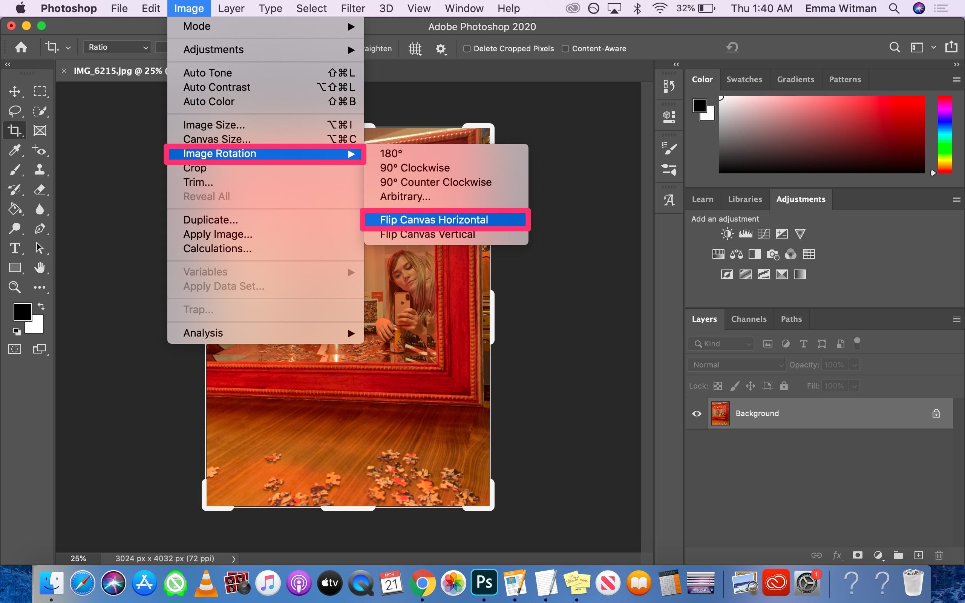Select the Hand tool
This screenshot has height=603, width=965.
[40, 268]
